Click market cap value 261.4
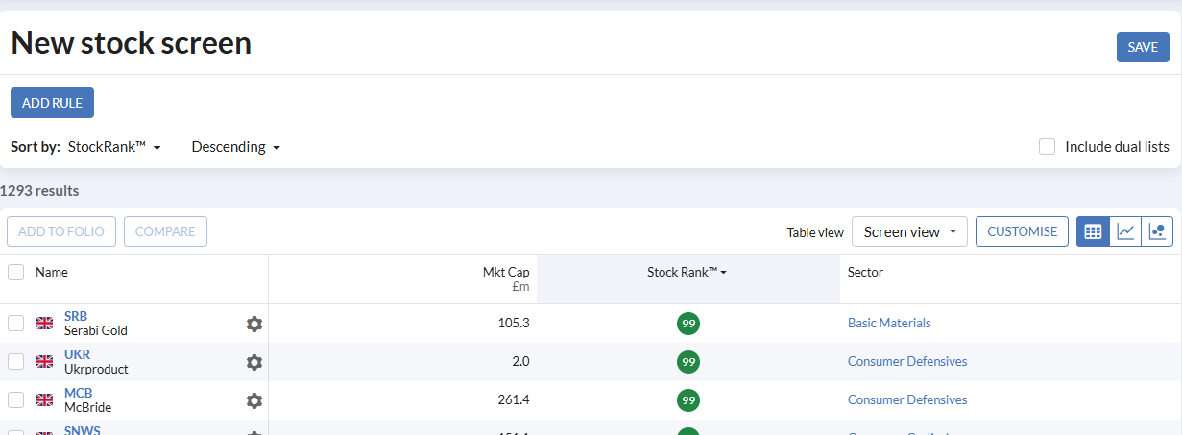Viewport: 1182px width, 435px height. 514,400
